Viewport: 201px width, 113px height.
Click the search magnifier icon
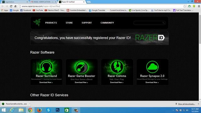163,23
